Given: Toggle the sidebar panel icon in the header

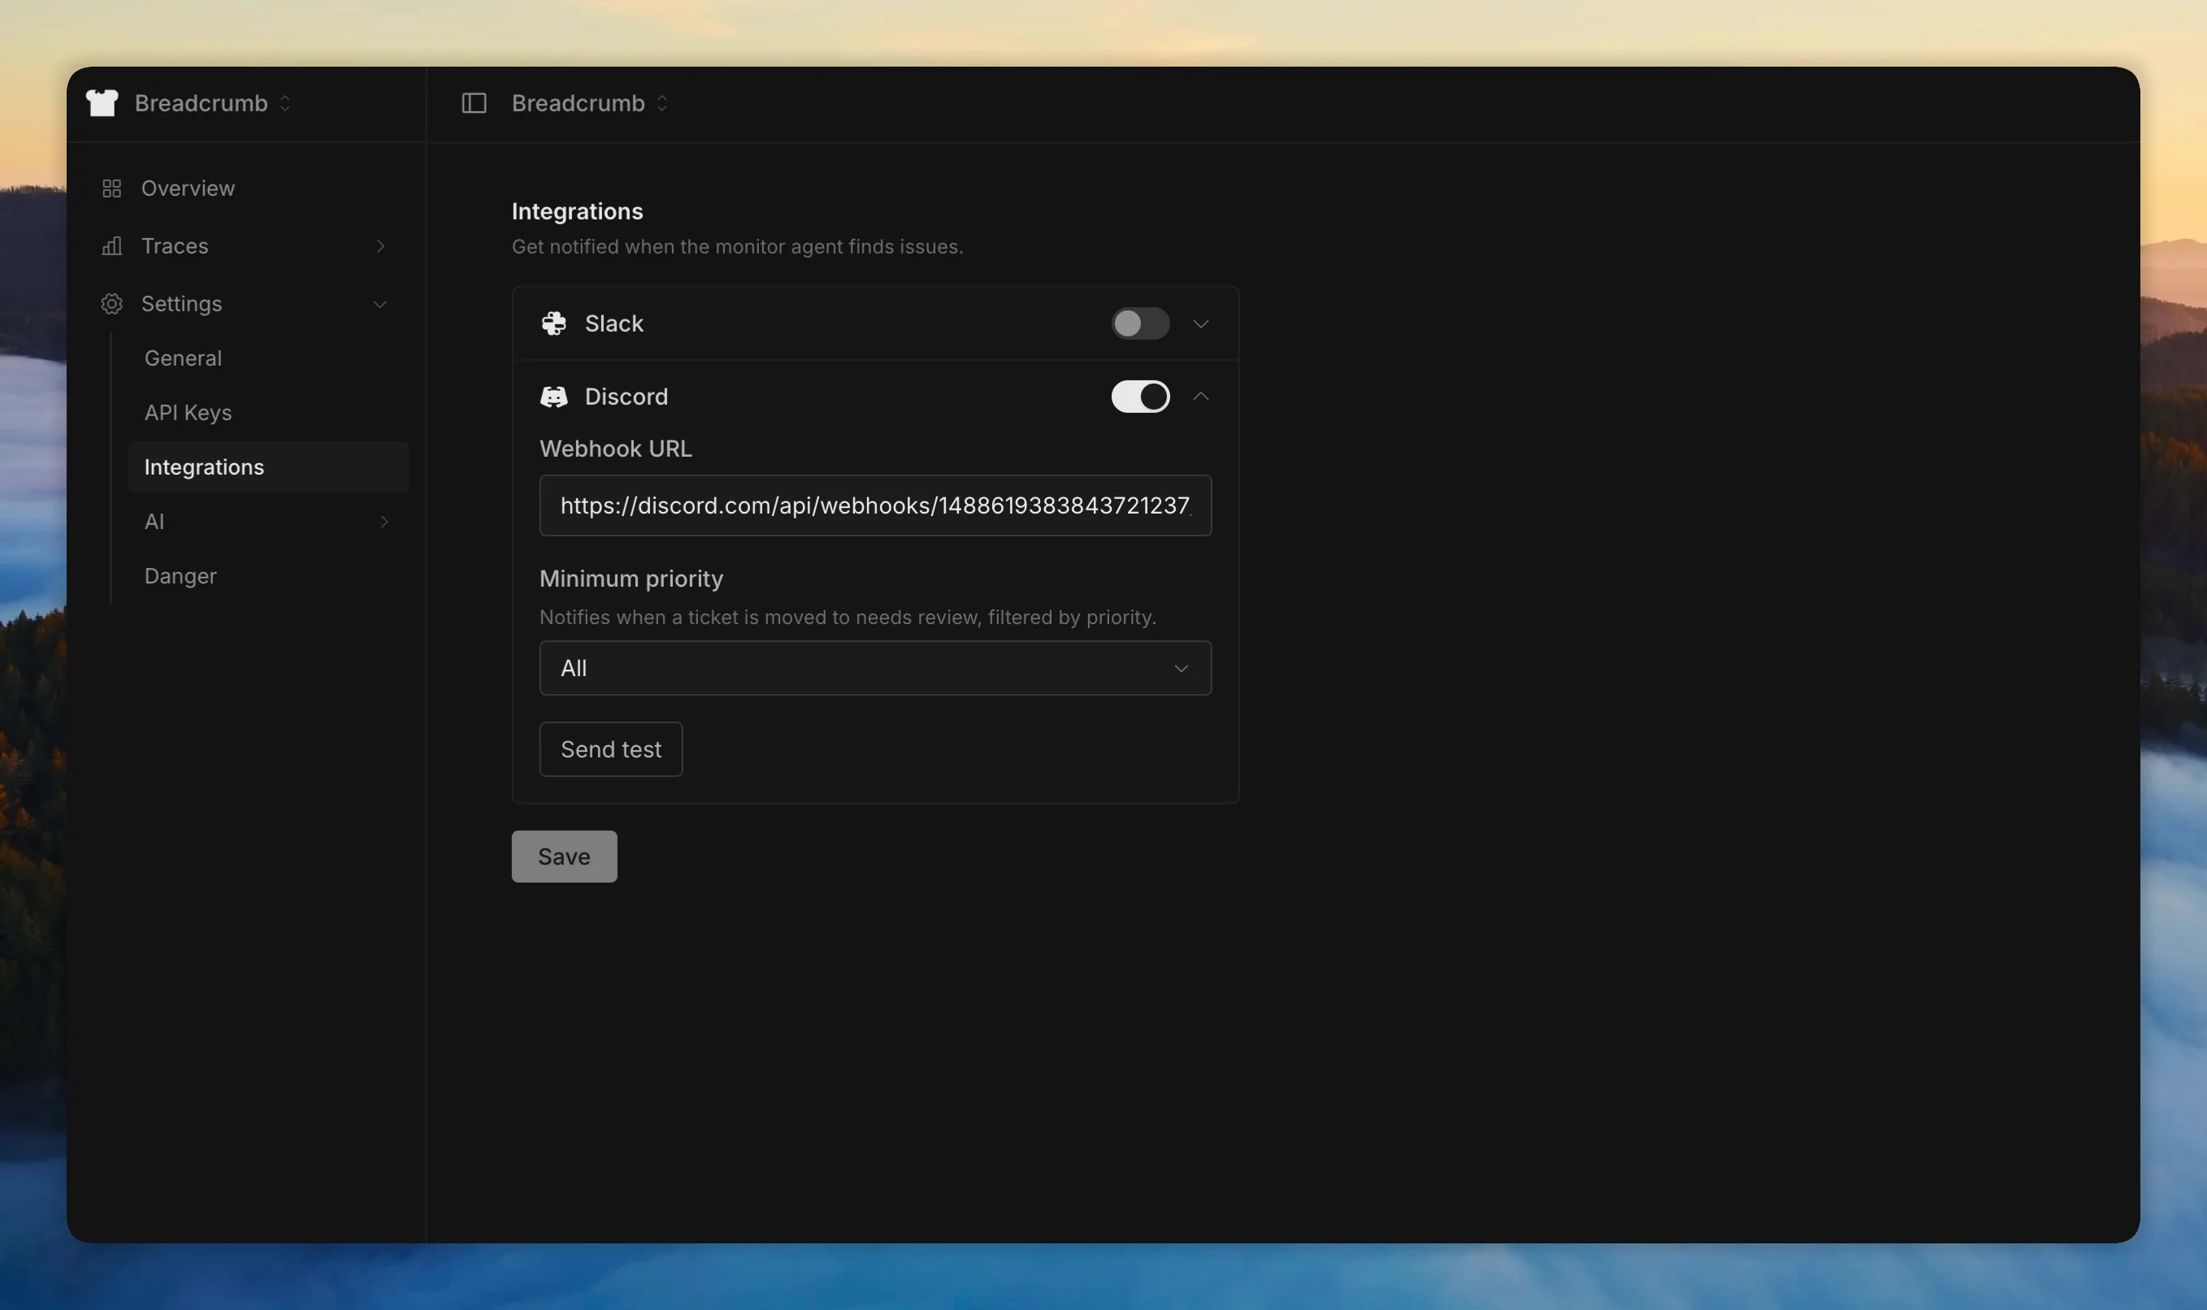Looking at the screenshot, I should click(474, 102).
